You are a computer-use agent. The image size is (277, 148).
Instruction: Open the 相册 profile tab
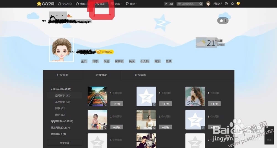coord(106,61)
